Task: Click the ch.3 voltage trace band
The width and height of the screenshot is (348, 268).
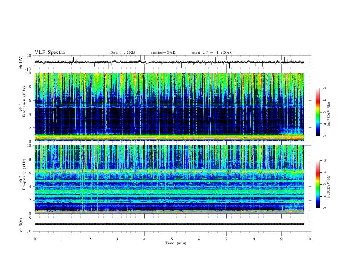Action: [x=169, y=224]
